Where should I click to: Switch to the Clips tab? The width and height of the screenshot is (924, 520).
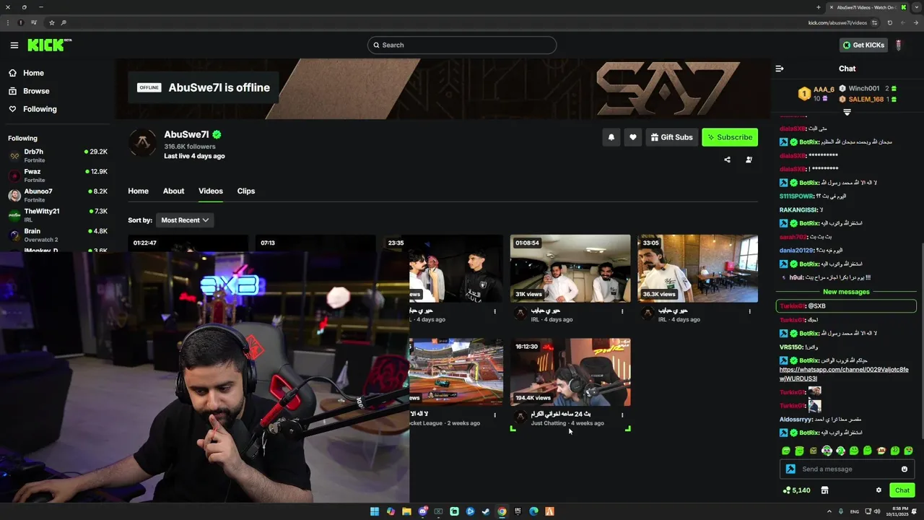pos(246,191)
